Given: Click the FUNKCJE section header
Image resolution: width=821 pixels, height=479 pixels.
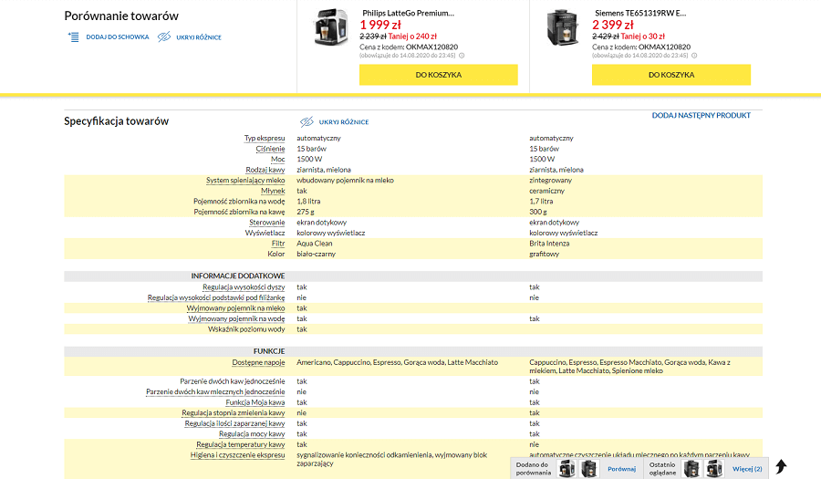Looking at the screenshot, I should coord(269,351).
